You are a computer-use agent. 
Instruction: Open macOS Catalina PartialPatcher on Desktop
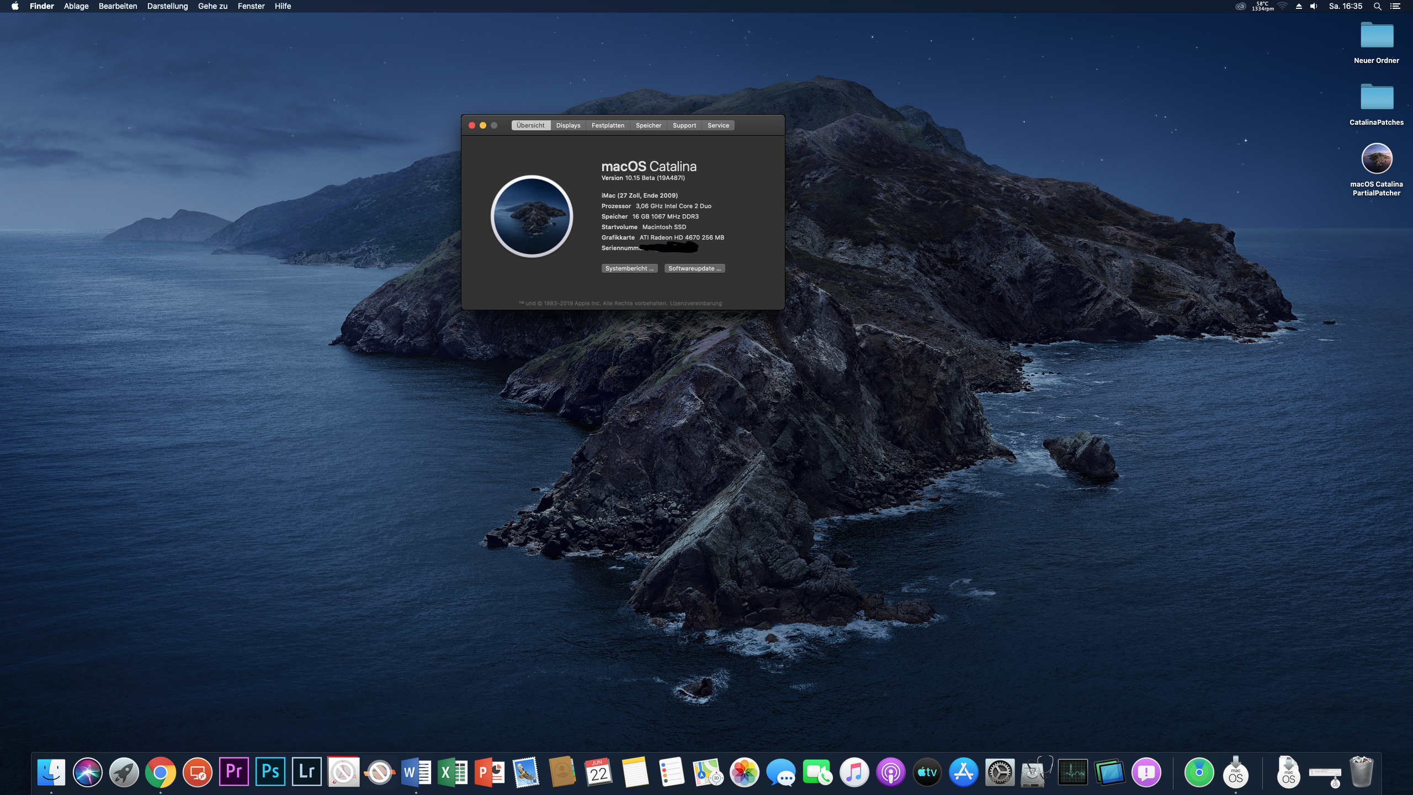coord(1375,157)
